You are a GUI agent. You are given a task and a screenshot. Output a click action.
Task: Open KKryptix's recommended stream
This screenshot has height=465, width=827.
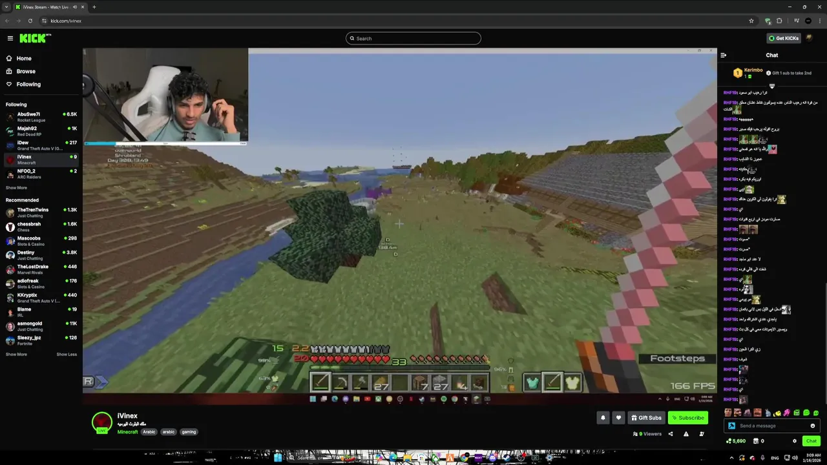[41, 298]
